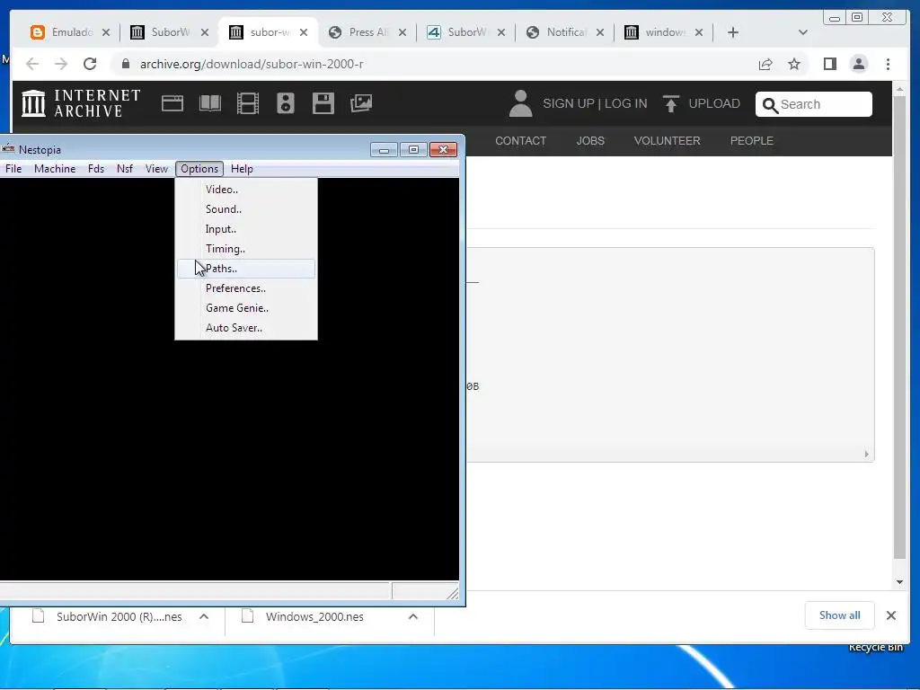Open the CONTACT link
This screenshot has width=920, height=690.
520,141
